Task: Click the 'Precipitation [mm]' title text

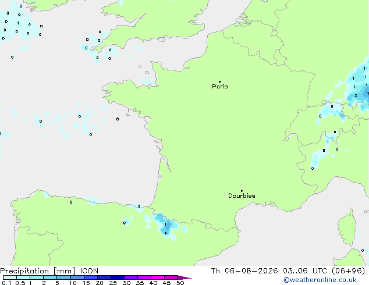Action: coord(38,271)
